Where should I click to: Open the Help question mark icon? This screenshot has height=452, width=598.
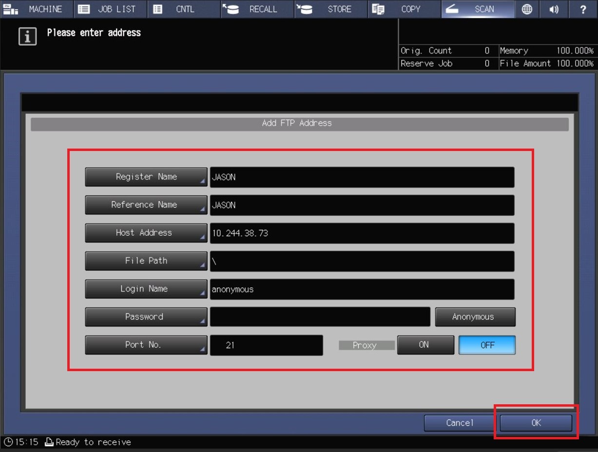(583, 9)
